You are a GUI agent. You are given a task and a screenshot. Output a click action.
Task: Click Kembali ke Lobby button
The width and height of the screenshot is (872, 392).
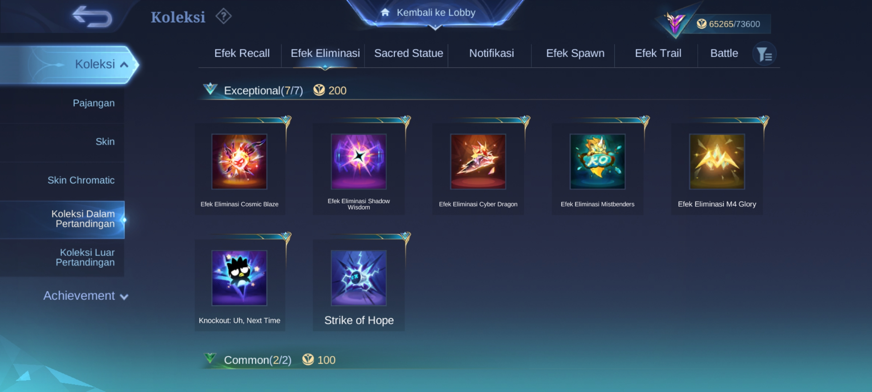click(x=435, y=13)
